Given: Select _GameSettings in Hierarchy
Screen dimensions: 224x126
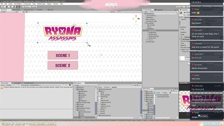Looking at the screenshot, I should pos(151,15).
